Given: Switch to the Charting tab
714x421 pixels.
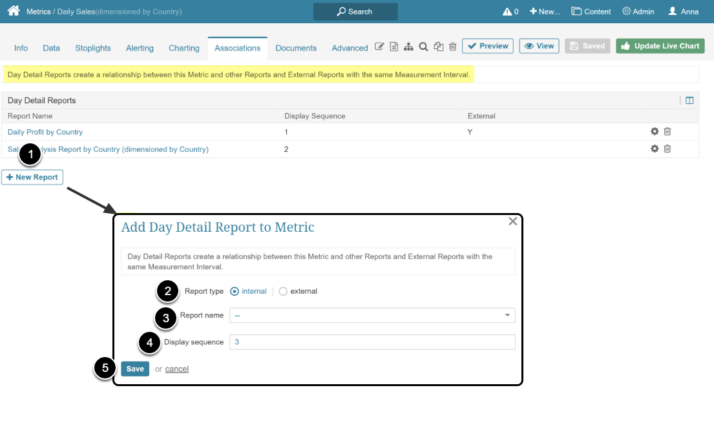Looking at the screenshot, I should (184, 48).
